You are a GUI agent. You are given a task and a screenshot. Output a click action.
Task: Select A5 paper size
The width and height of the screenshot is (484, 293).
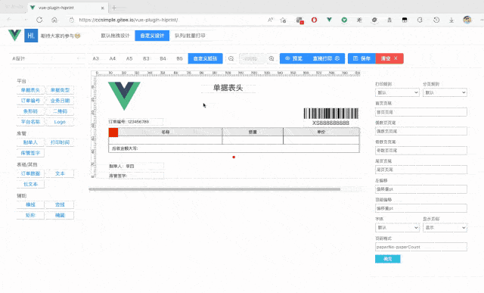point(129,58)
